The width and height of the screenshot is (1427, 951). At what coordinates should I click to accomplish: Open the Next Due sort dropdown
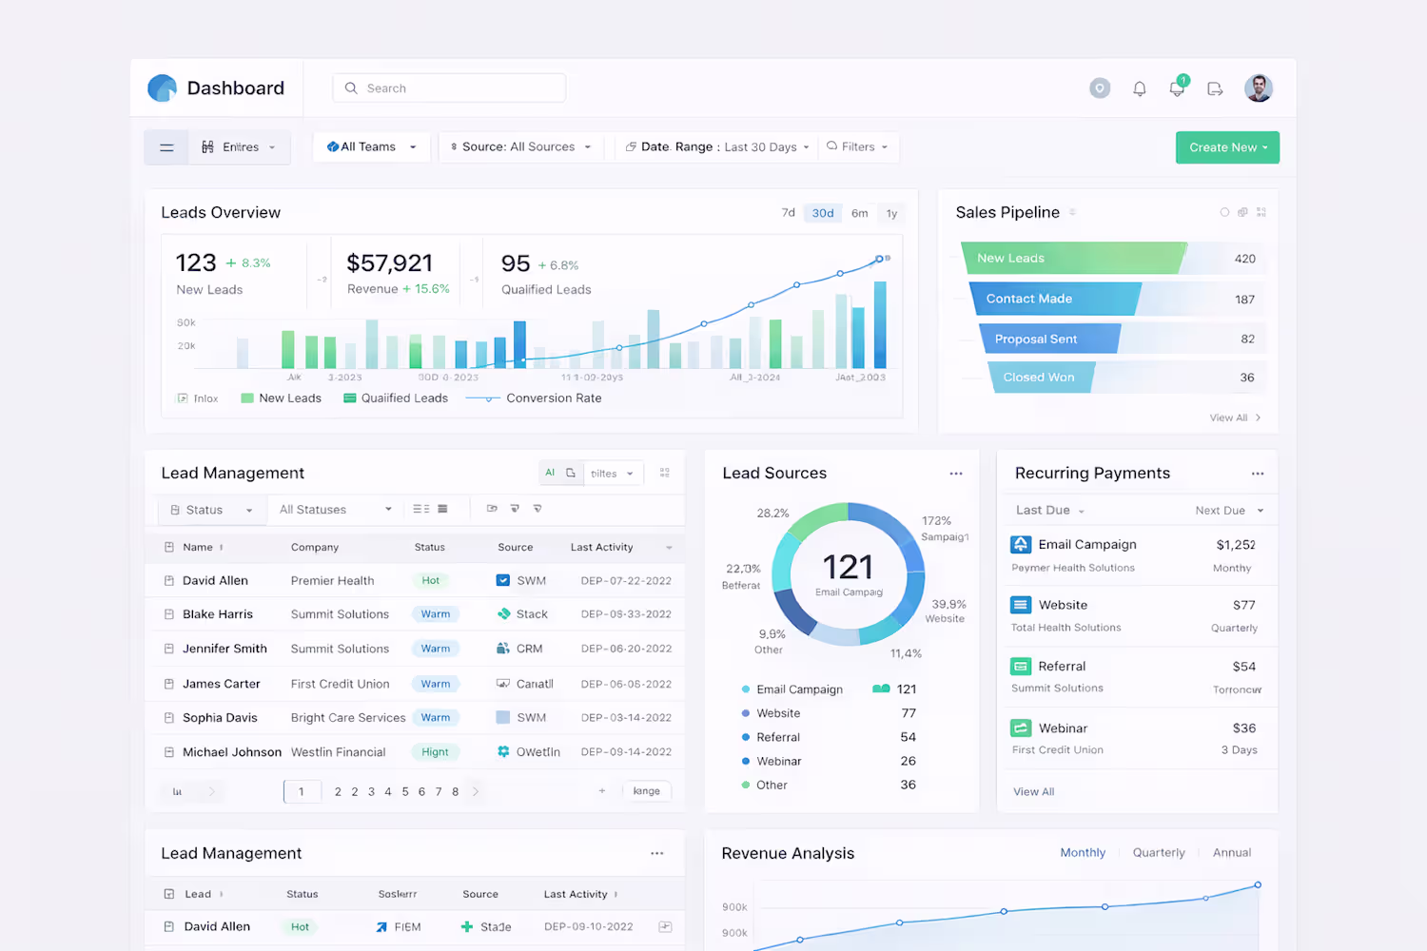(x=1229, y=511)
